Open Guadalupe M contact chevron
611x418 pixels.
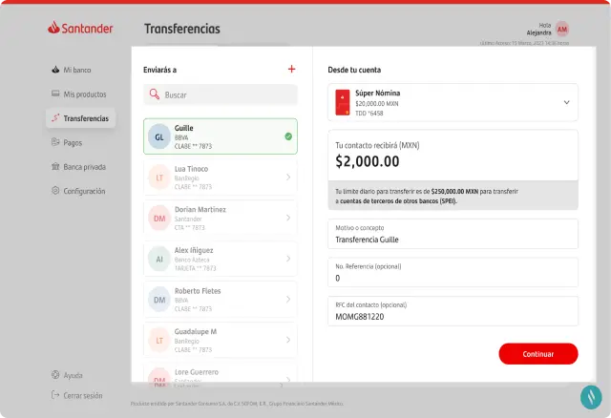[x=288, y=340]
